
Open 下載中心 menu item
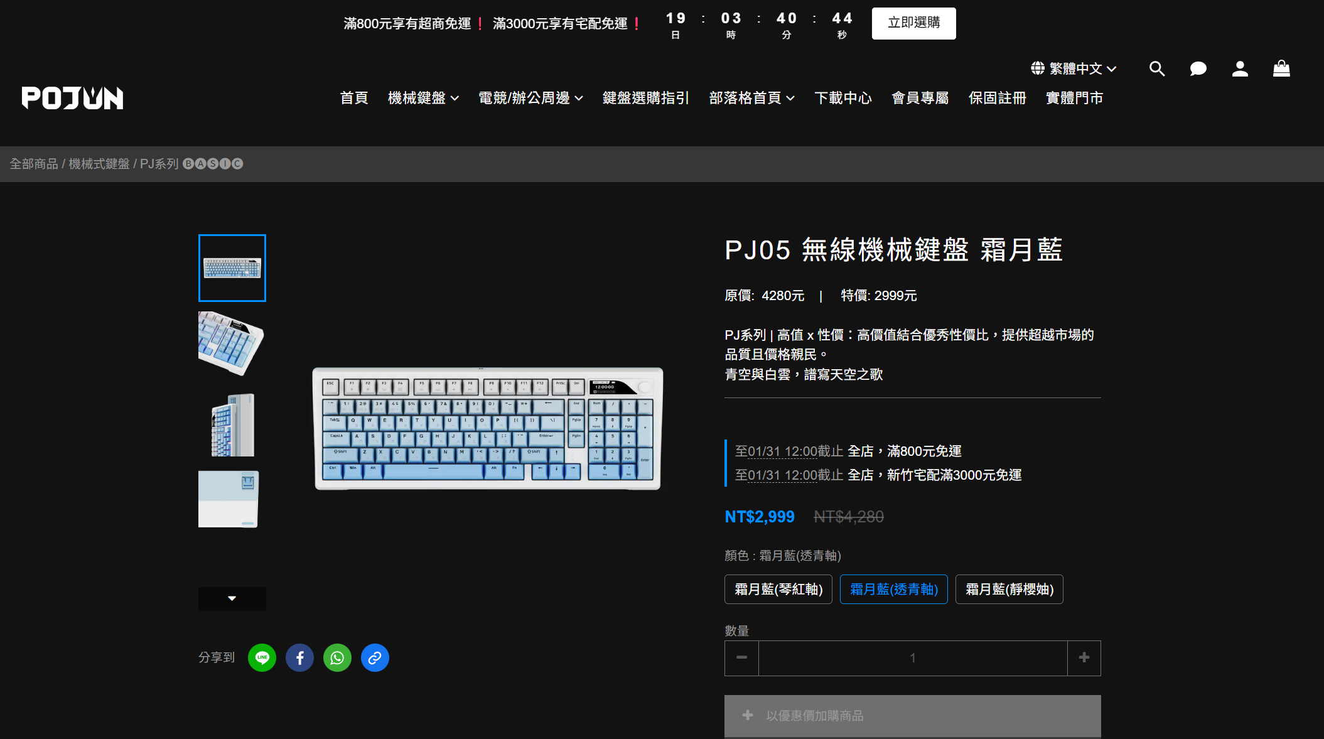coord(843,99)
